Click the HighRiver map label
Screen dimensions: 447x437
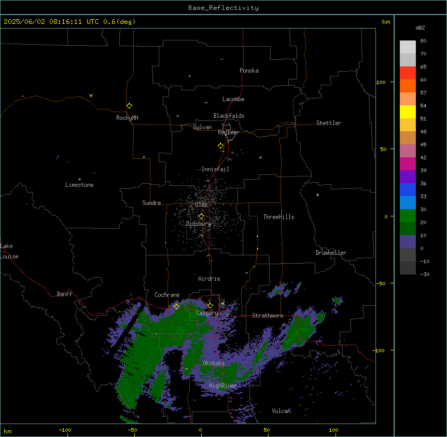223,386
